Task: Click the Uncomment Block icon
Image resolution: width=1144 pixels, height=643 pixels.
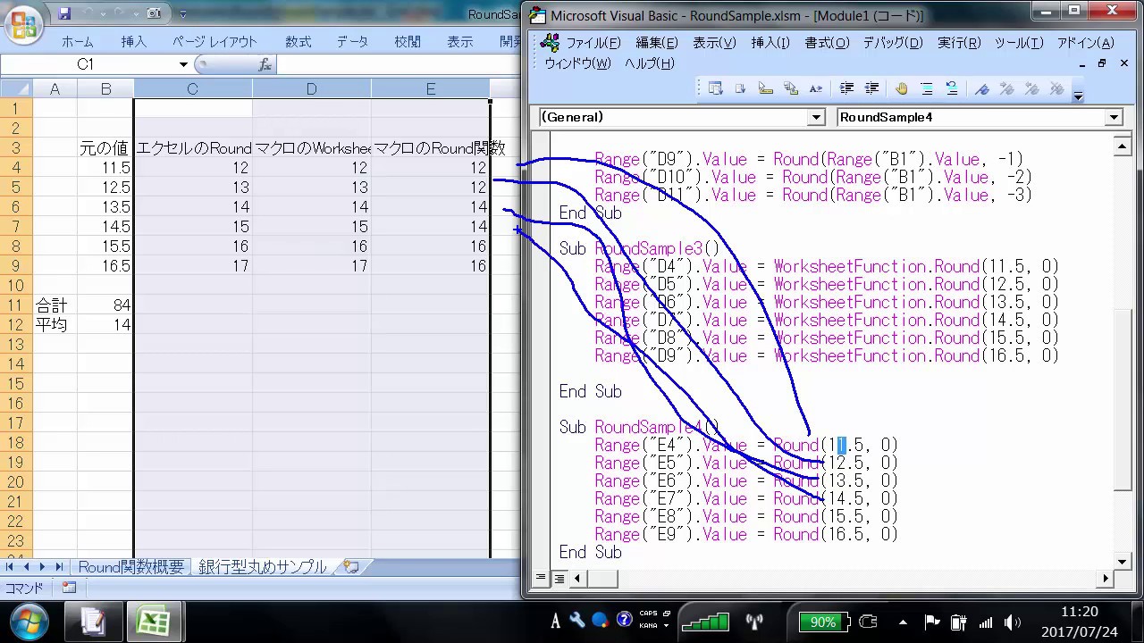Action: [x=952, y=88]
